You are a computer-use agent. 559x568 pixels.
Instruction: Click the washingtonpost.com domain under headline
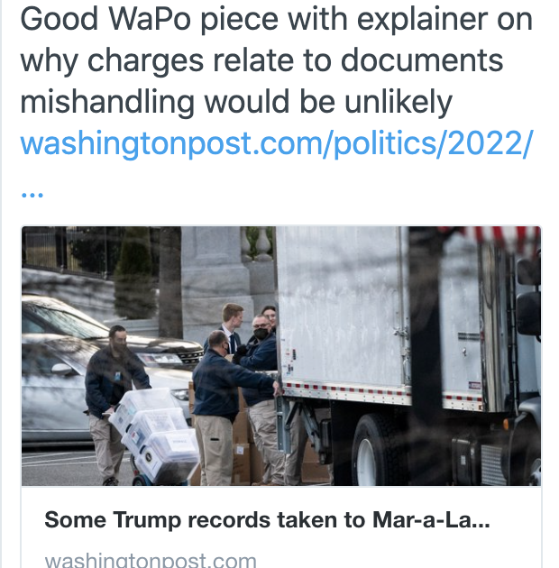[x=151, y=561]
